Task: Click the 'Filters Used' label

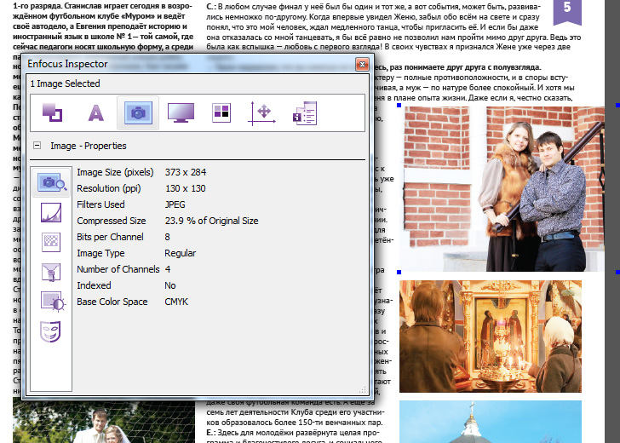Action: click(100, 204)
